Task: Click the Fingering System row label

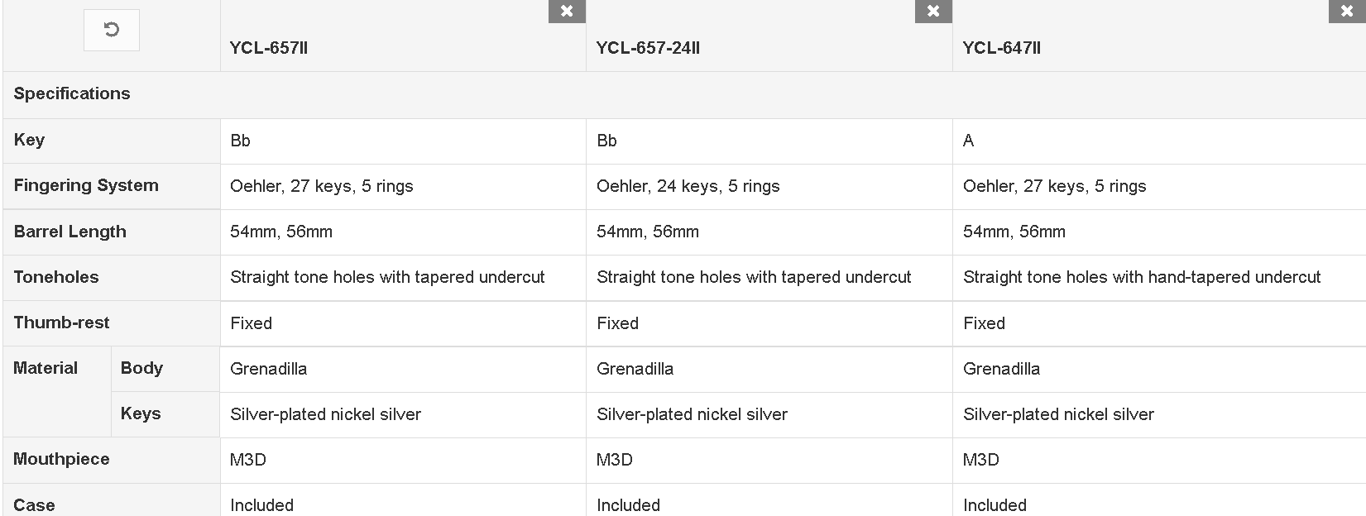Action: pos(86,185)
